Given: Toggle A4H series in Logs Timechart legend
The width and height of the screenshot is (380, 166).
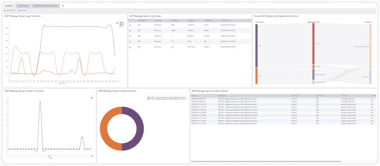Looking at the screenshot, I should pos(122,24).
